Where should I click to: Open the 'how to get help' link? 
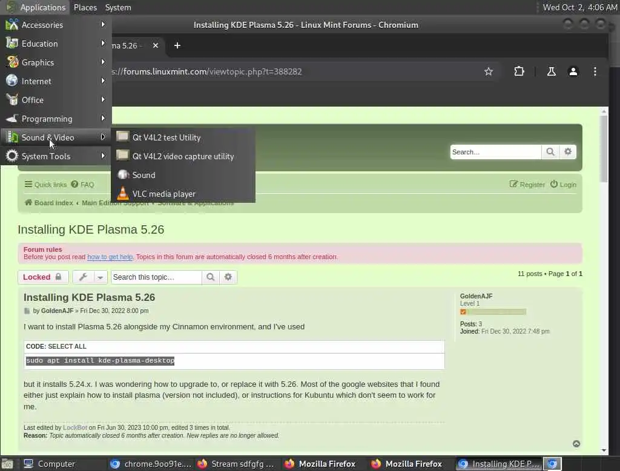click(110, 257)
